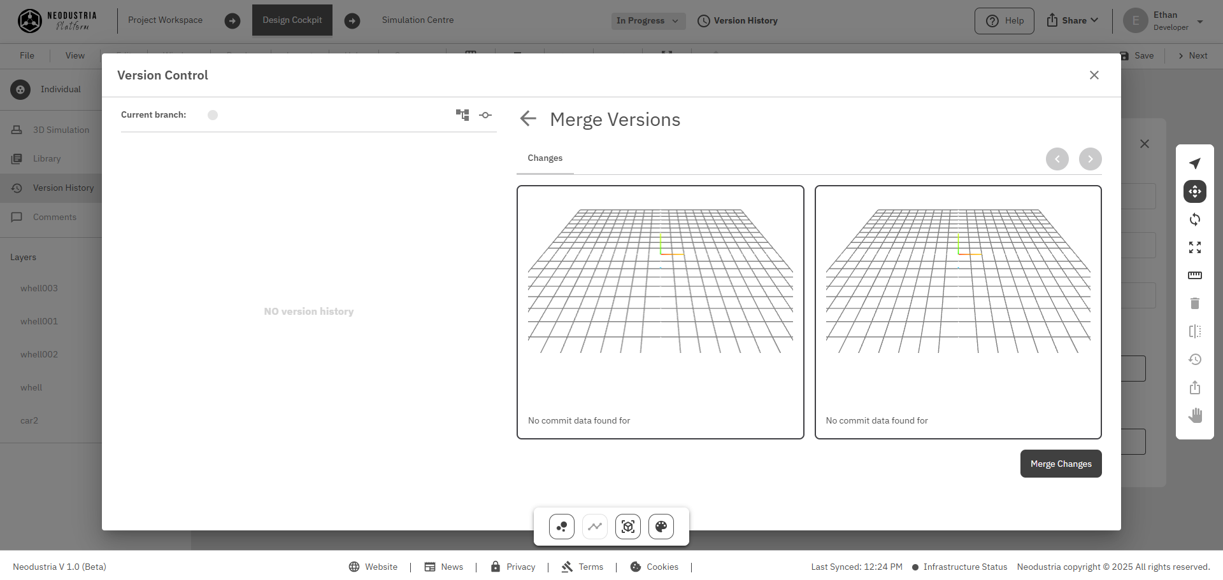Close the Version Control dialog
Image resolution: width=1223 pixels, height=580 pixels.
point(1094,75)
